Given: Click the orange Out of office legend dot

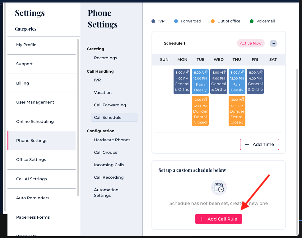Looking at the screenshot, I should [213, 21].
